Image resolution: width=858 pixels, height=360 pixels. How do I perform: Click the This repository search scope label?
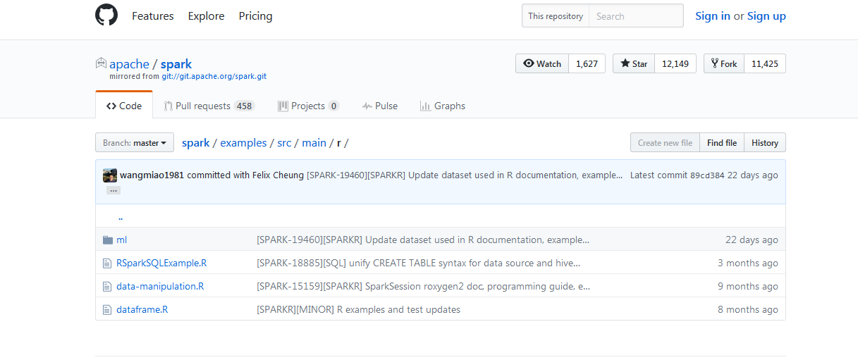pyautogui.click(x=556, y=15)
